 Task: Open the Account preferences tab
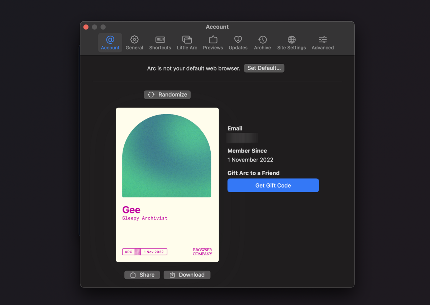[x=110, y=43]
